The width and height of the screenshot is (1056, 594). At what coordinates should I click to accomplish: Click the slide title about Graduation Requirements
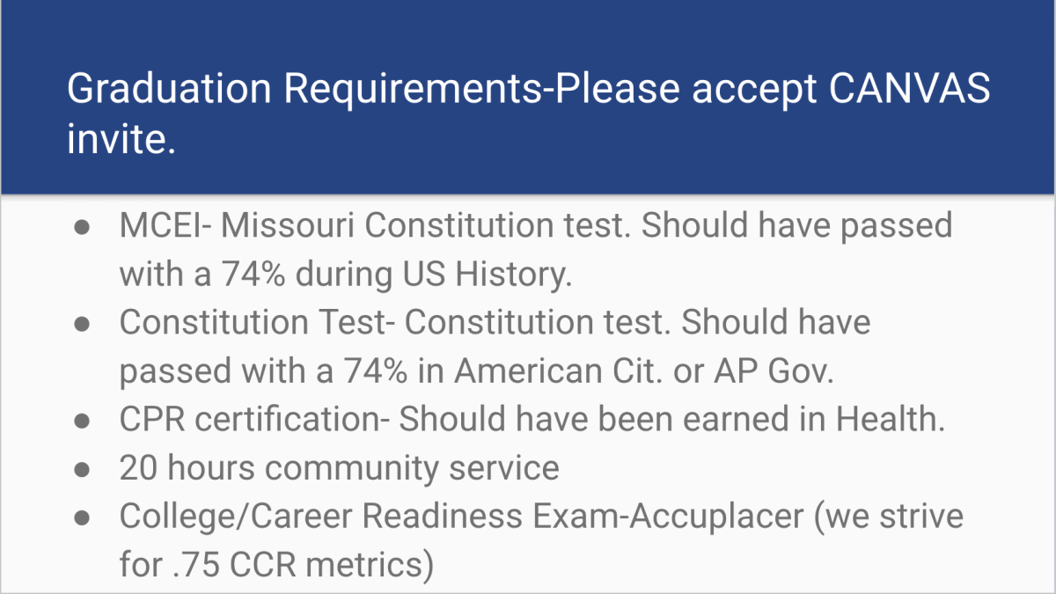point(528,114)
